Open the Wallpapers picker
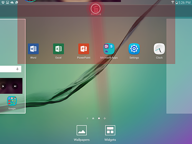Image resolution: width=192 pixels, height=144 pixels. click(x=82, y=133)
